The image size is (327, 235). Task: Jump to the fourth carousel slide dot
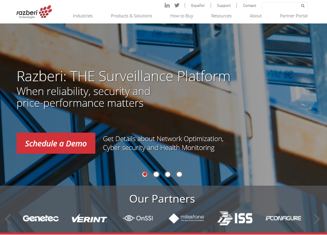(179, 174)
